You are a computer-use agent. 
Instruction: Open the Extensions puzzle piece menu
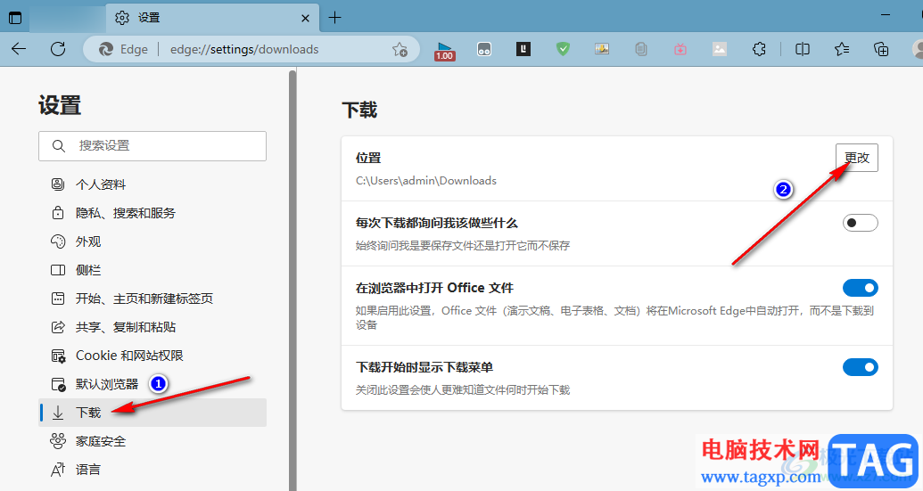(759, 49)
